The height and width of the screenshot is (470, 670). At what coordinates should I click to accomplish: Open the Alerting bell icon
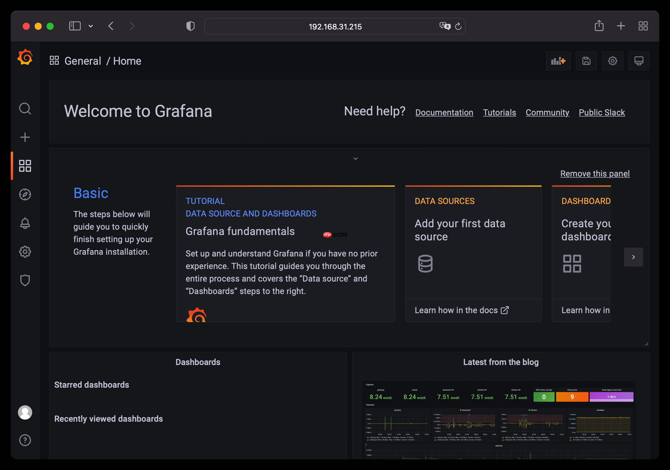pyautogui.click(x=25, y=223)
